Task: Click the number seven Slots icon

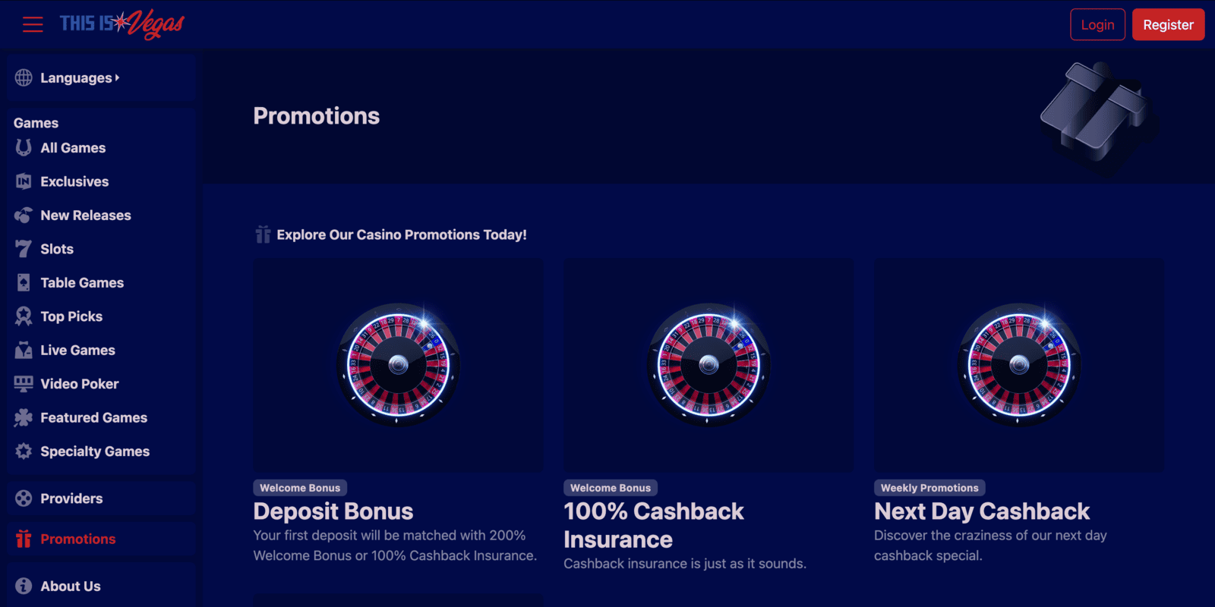Action: tap(24, 249)
